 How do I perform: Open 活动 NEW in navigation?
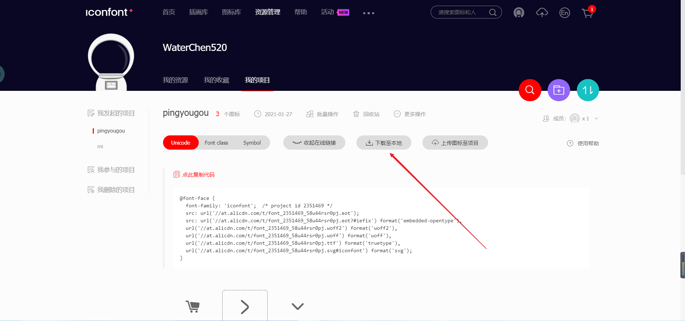coord(335,12)
